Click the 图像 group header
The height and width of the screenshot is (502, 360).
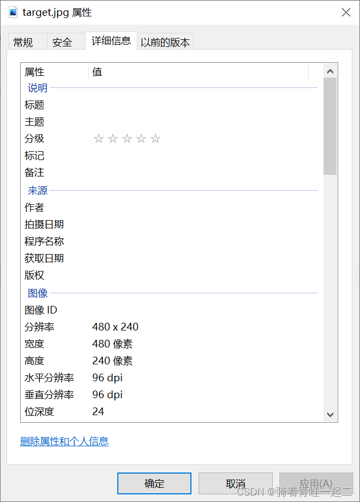point(38,293)
